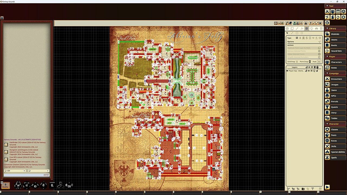The image size is (347, 195).
Task: Add a new fx layer at panel bottom
Action: coord(298,189)
